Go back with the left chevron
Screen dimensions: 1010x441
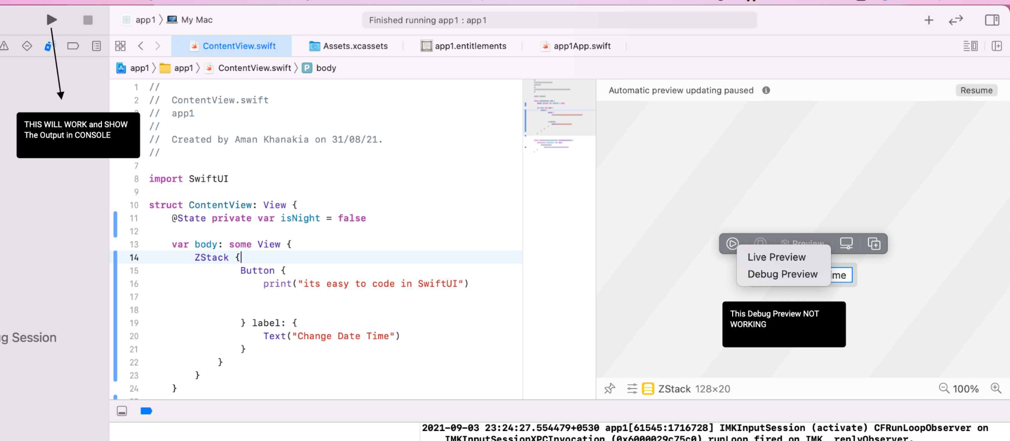coord(141,46)
